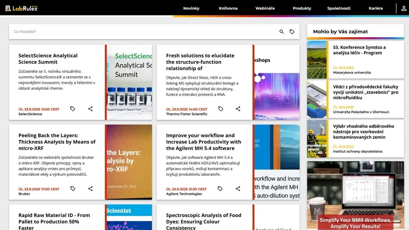The height and width of the screenshot is (230, 409).
Task: Click tag icon on SelectScience Summit card
Action: (73, 109)
